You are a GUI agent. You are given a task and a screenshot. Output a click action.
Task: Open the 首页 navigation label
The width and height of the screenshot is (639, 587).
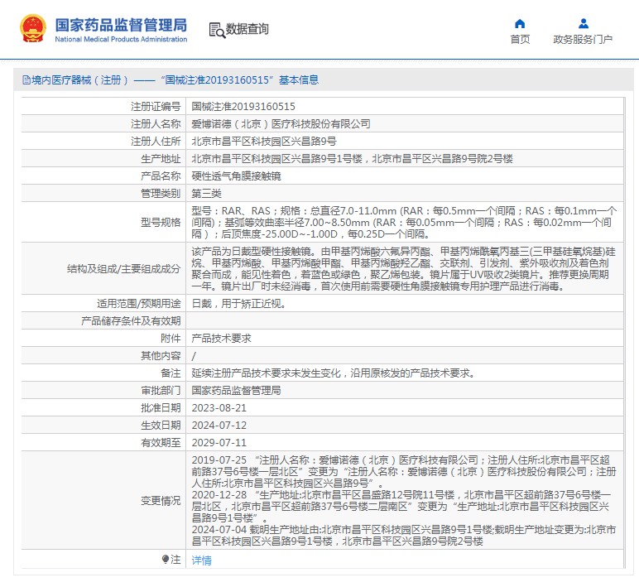coord(520,39)
